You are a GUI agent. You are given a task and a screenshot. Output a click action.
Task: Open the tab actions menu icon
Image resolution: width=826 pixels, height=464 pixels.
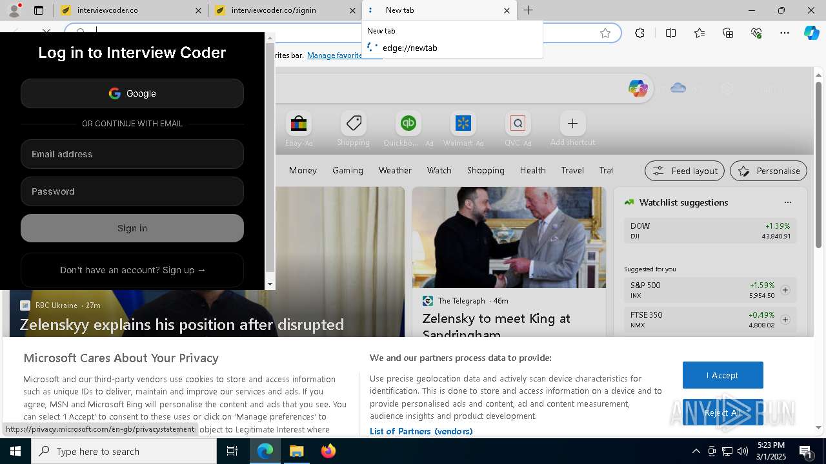point(39,10)
